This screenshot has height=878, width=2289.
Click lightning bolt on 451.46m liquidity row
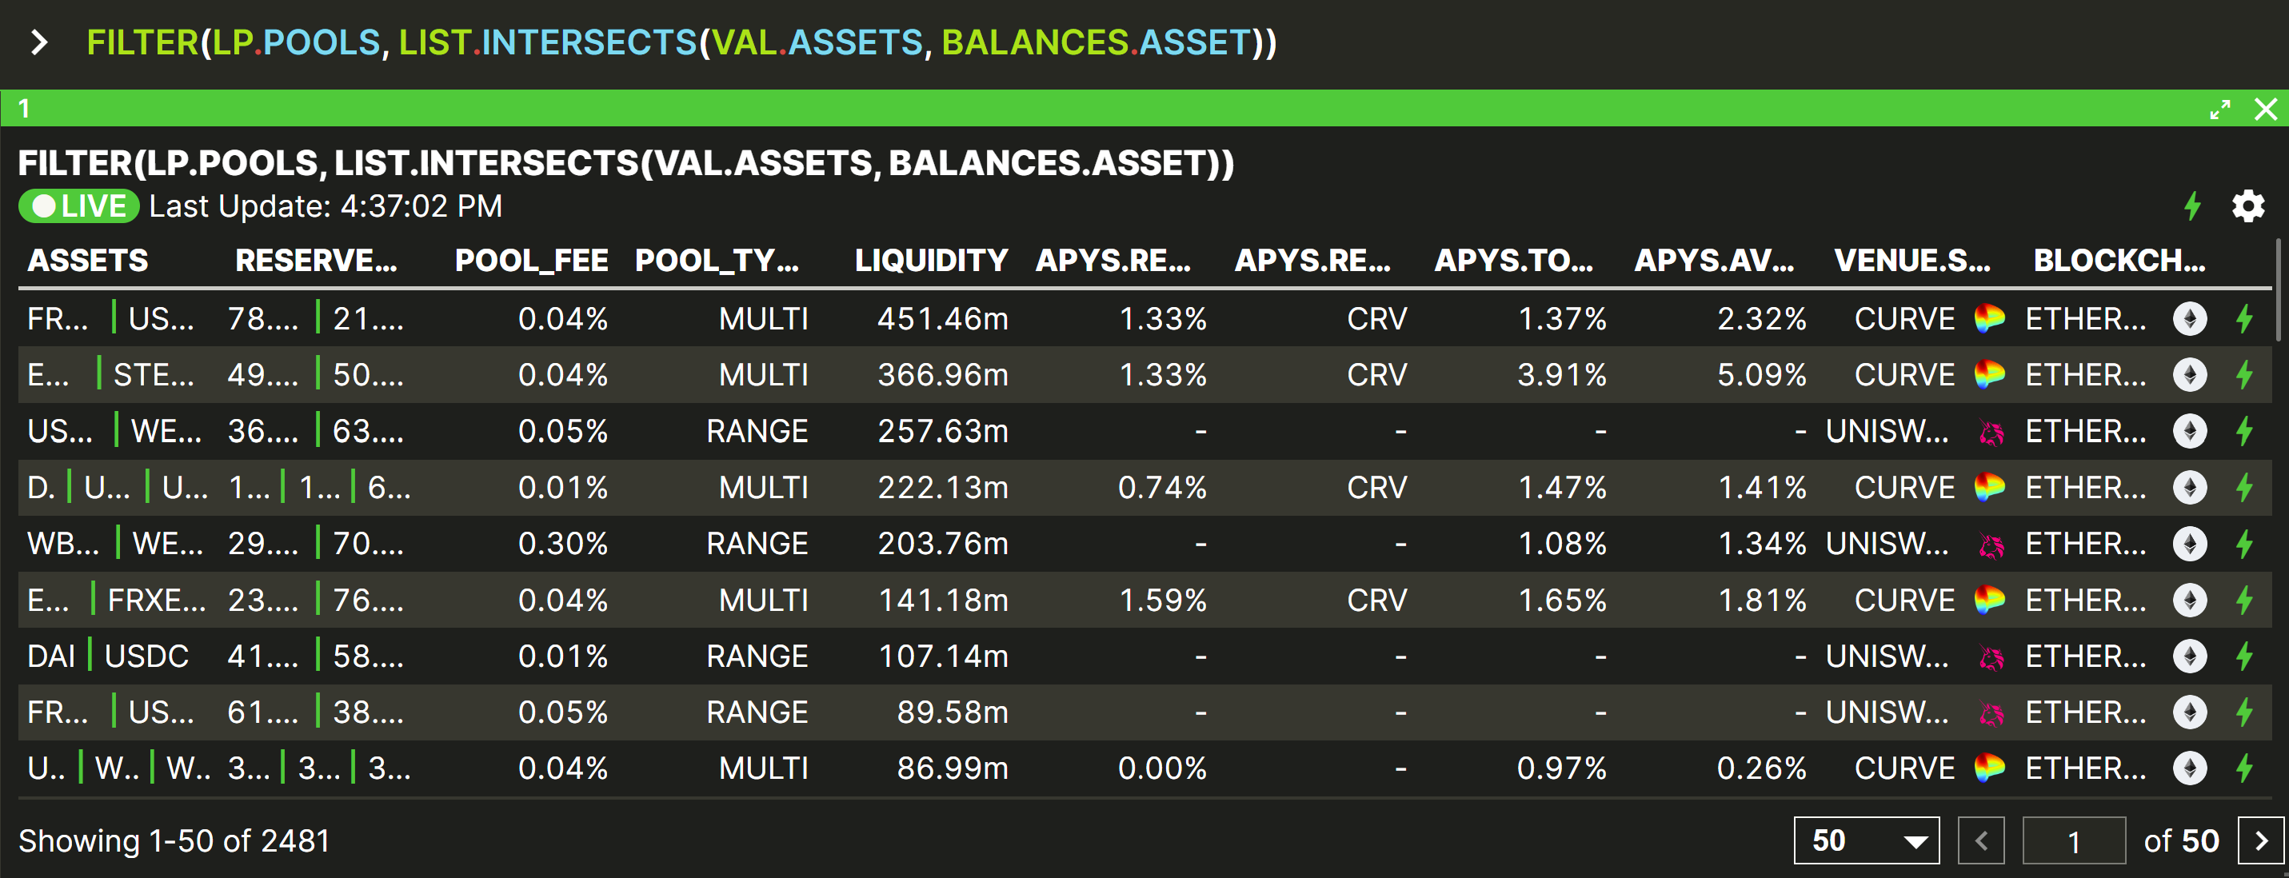pos(2244,318)
